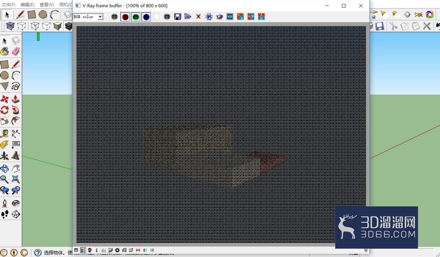Choose stacked A over B horizontal compare
Image resolution: width=440 pixels, height=257 pixels.
pyautogui.click(x=261, y=17)
